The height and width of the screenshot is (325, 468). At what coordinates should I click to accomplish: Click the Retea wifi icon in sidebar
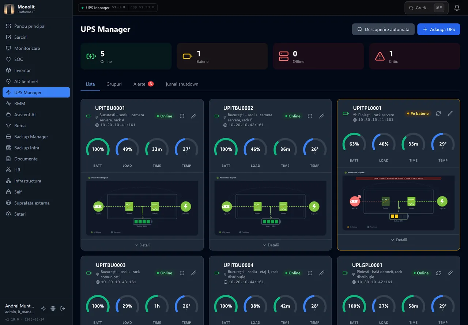pyautogui.click(x=8, y=125)
